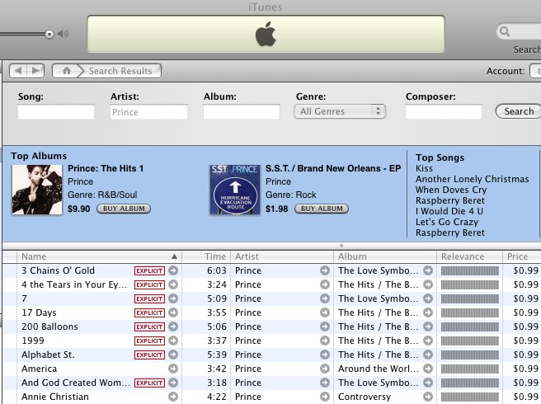Open S.S.T. / Brand New Orleans - EP title
This screenshot has height=404, width=541.
333,168
